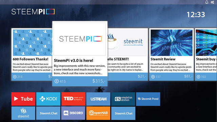Click the $81,- payout value
The width and height of the screenshot is (217, 122).
click(189, 76)
